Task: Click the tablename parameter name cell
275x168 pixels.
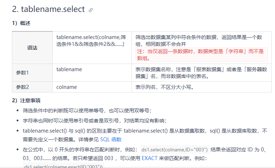Action: (x=69, y=69)
